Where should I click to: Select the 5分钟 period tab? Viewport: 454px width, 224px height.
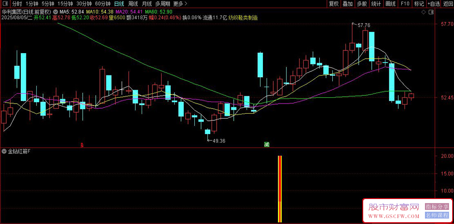[48, 4]
